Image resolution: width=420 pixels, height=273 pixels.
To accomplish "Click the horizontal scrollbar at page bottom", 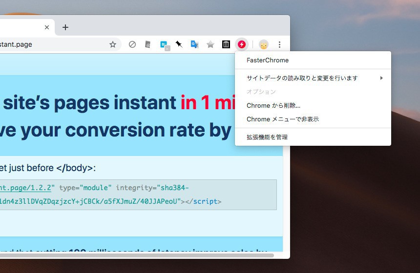I will tap(137, 255).
